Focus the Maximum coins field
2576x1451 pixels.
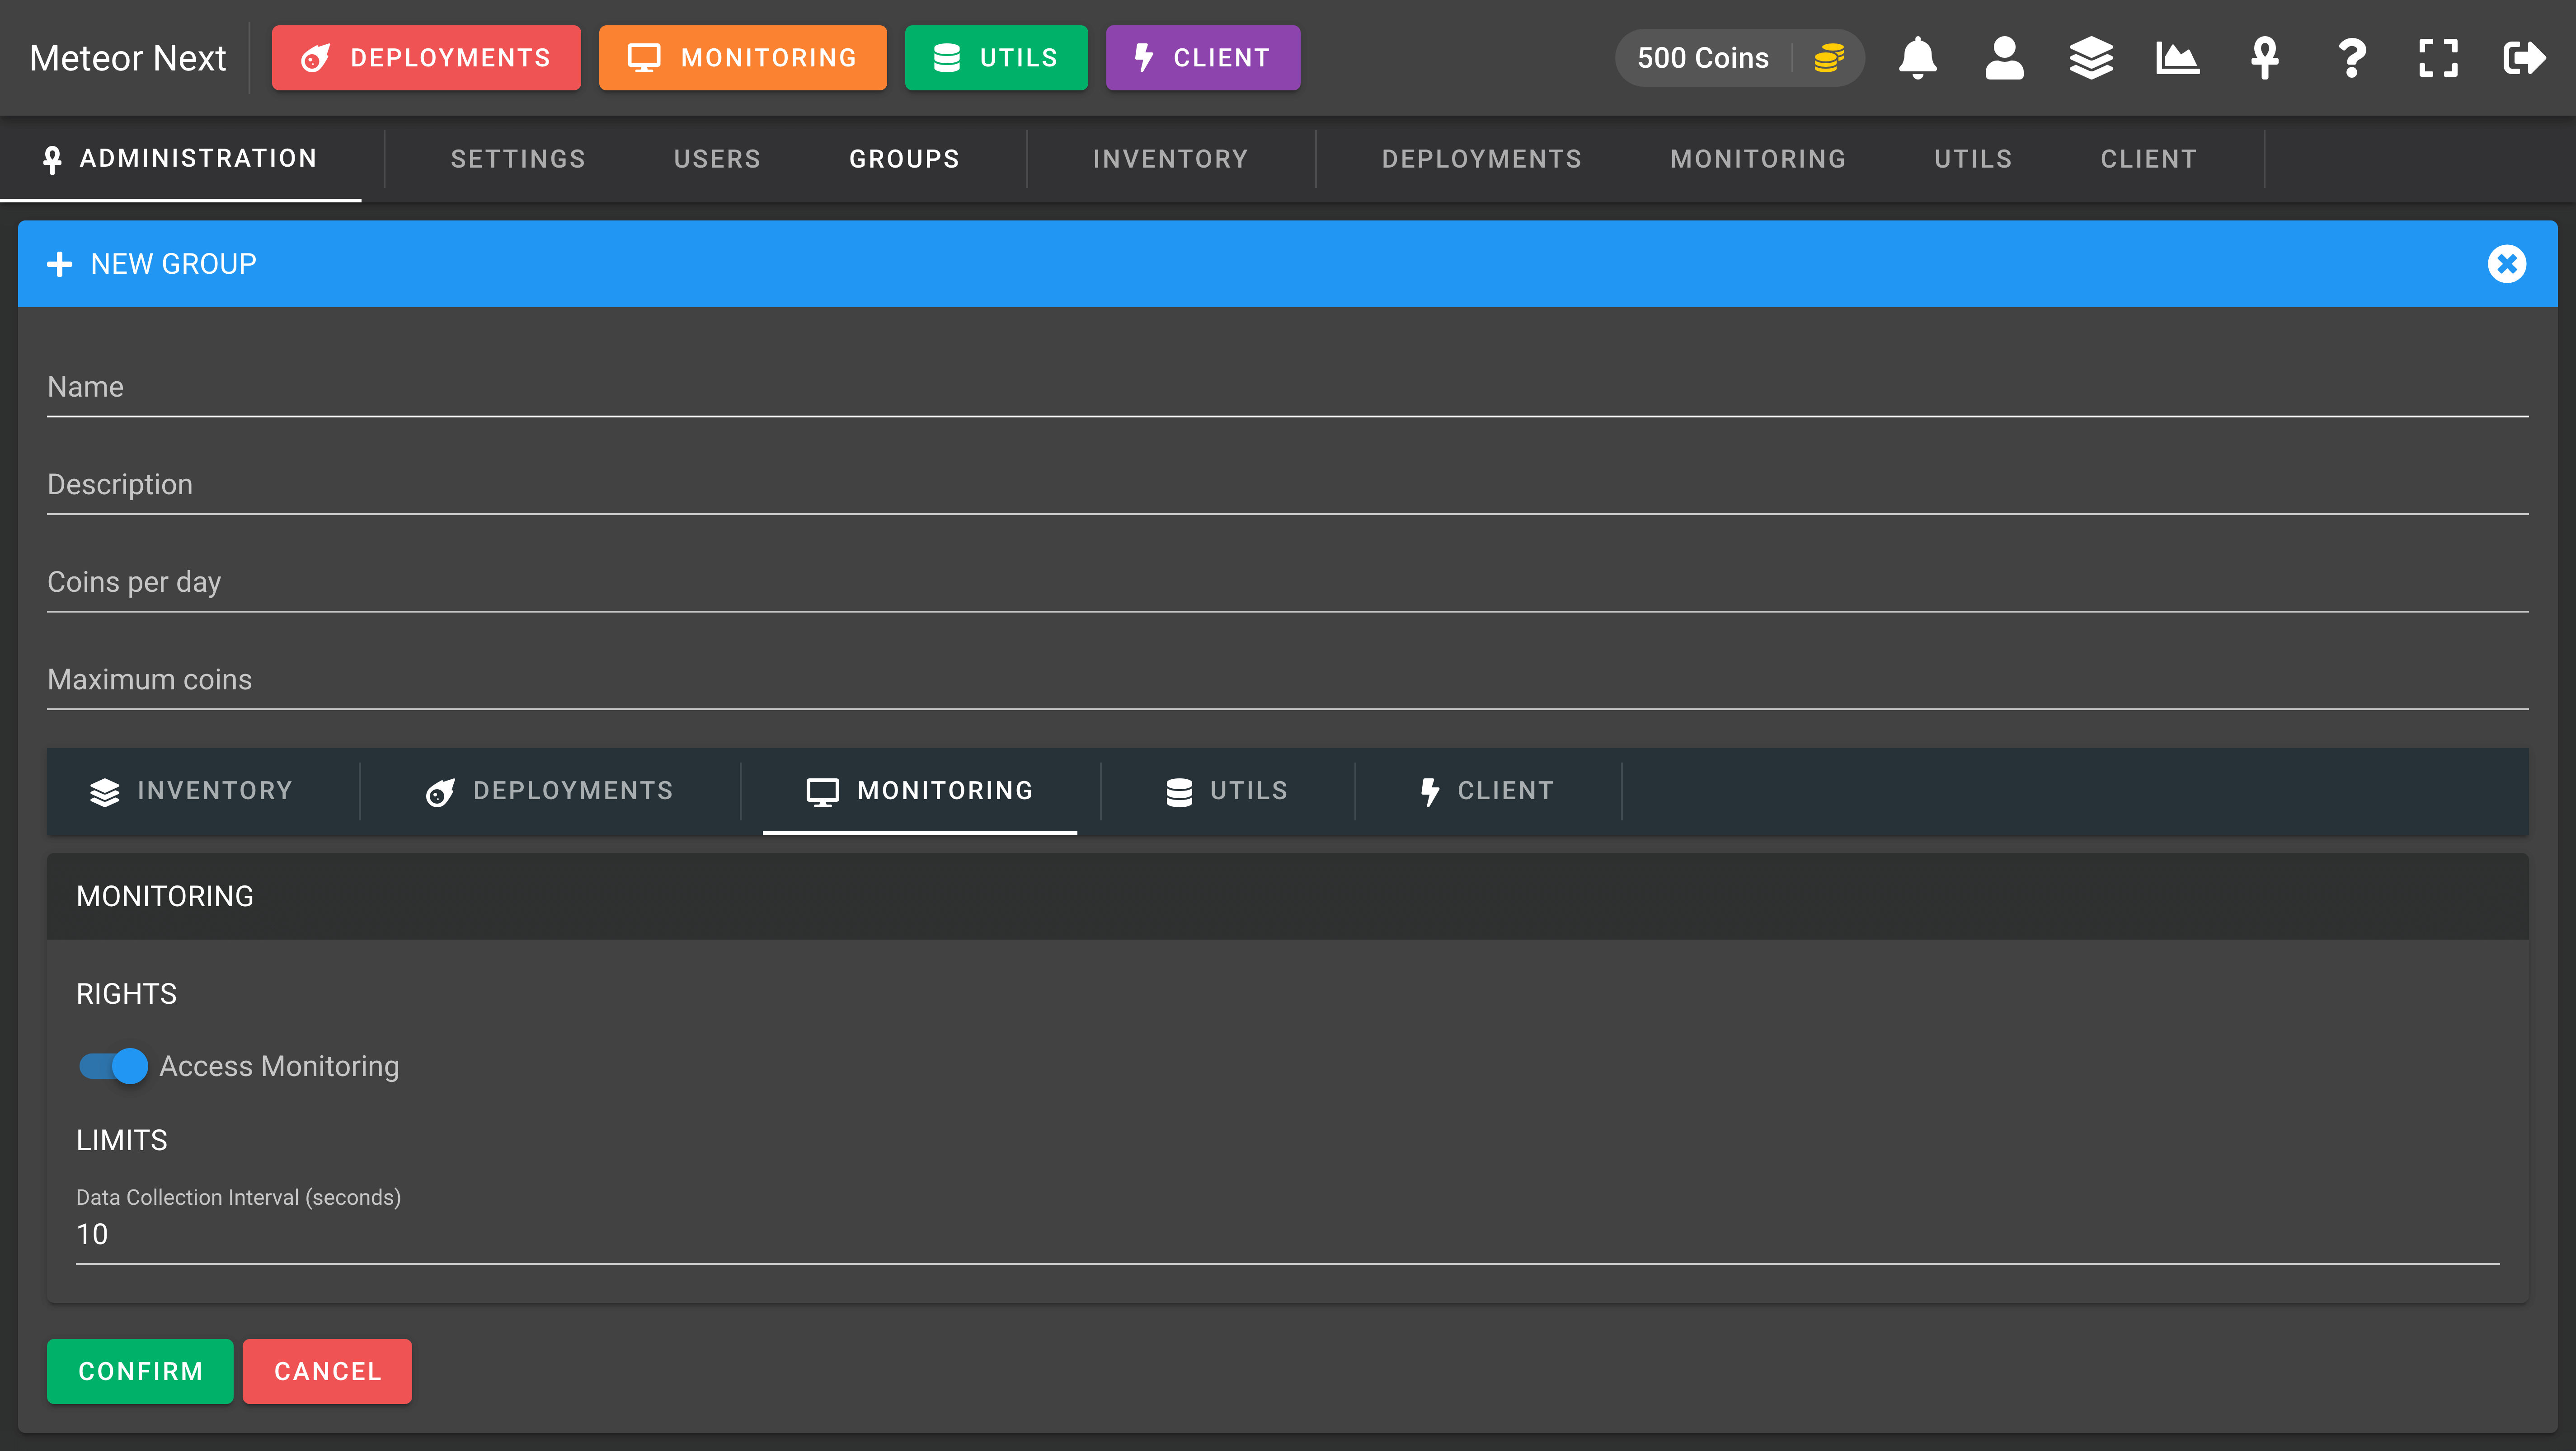click(x=1288, y=680)
